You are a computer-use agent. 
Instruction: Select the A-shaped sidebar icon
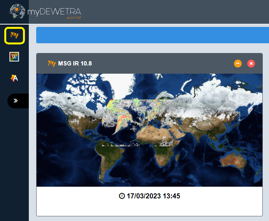click(x=14, y=78)
